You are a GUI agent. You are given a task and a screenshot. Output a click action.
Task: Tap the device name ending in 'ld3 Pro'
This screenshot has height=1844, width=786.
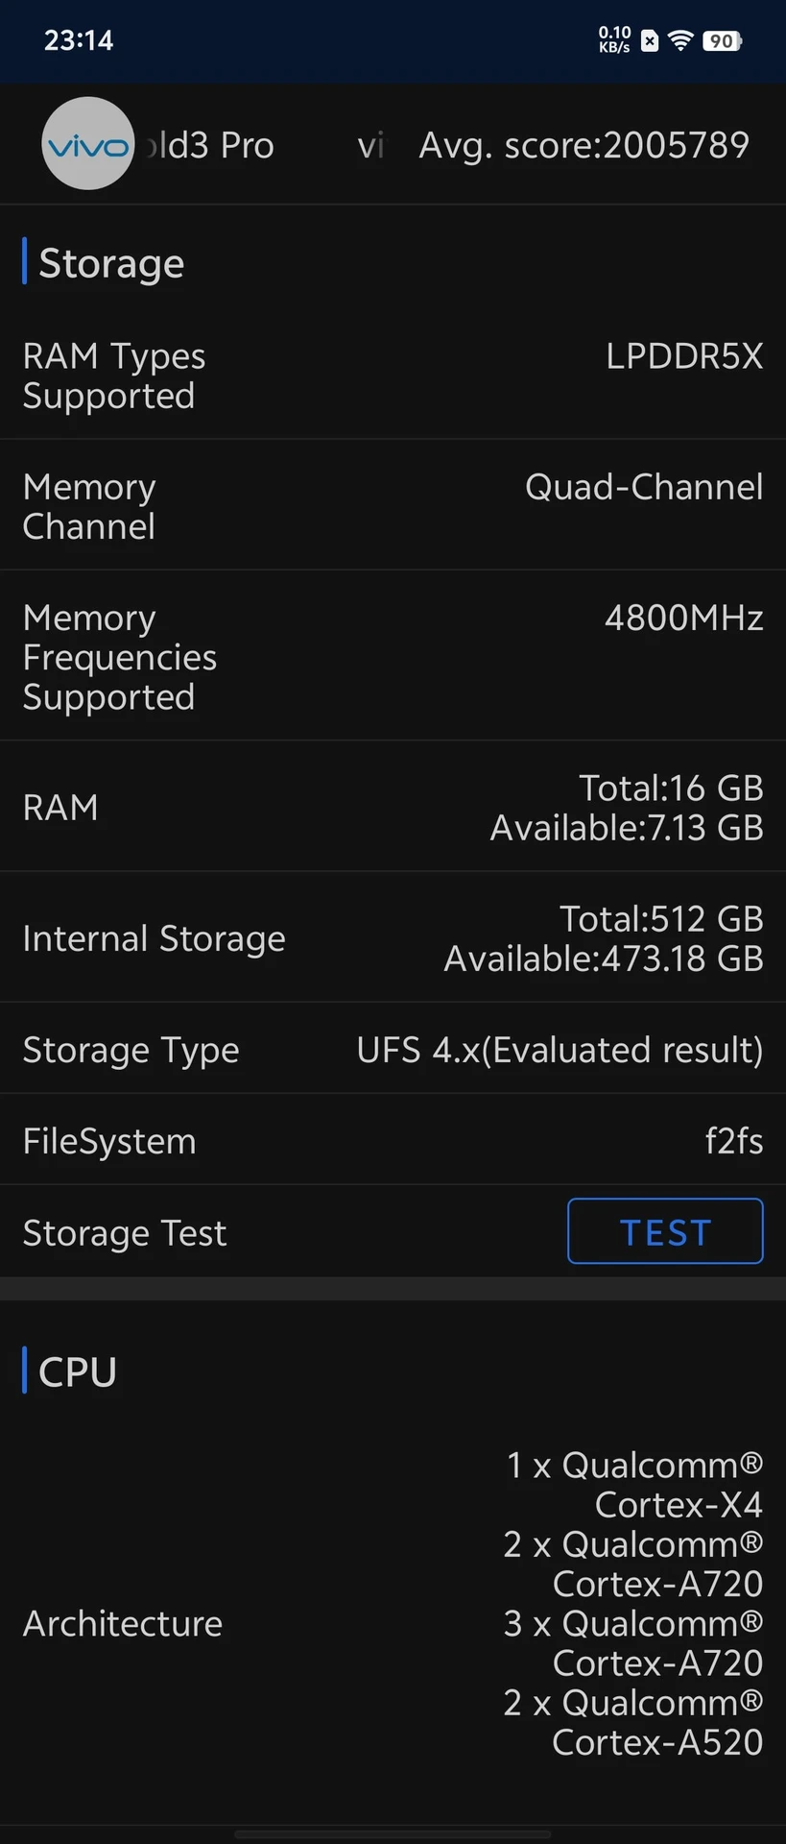coord(209,145)
